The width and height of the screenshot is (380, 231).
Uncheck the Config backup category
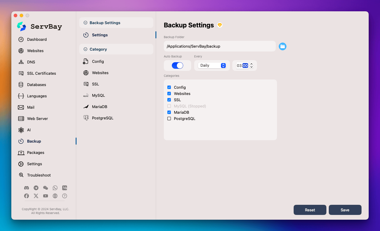click(x=169, y=87)
